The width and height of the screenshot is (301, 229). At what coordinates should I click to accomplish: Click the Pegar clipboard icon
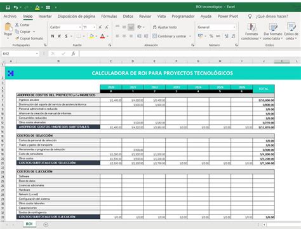point(8,27)
